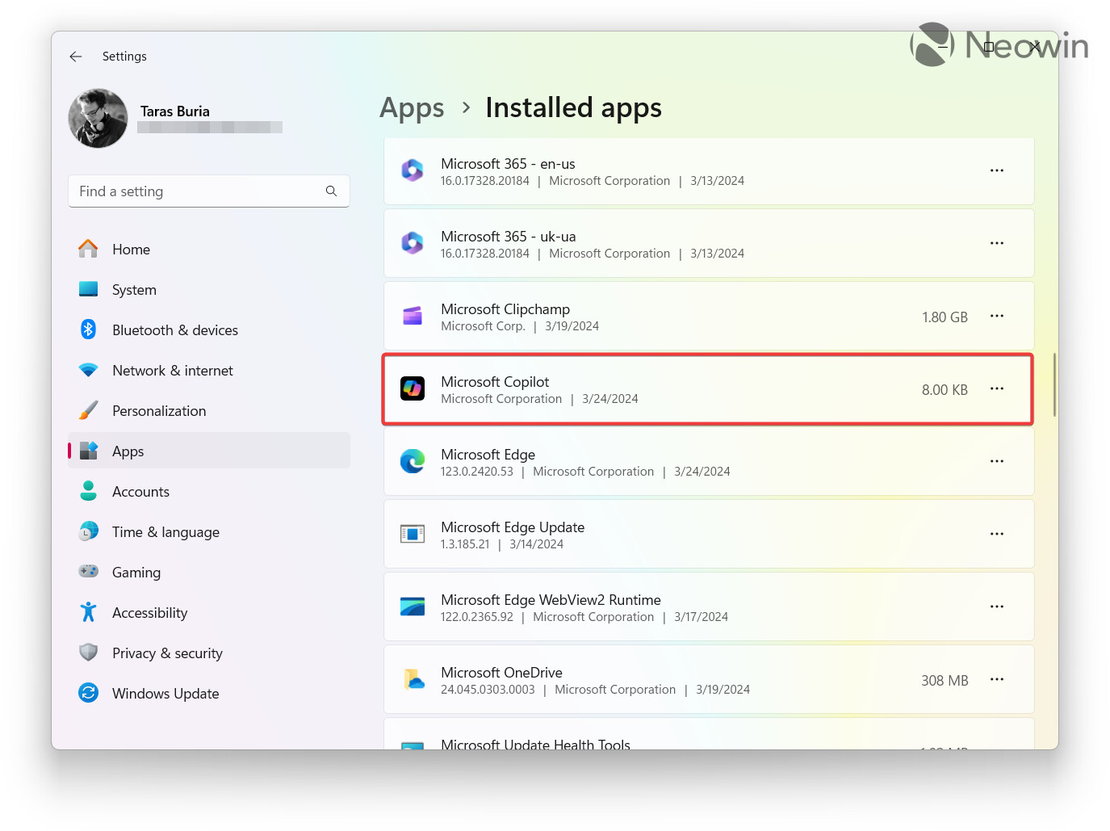
Task: Click the Microsoft 365 en-us app icon
Action: [x=413, y=170]
